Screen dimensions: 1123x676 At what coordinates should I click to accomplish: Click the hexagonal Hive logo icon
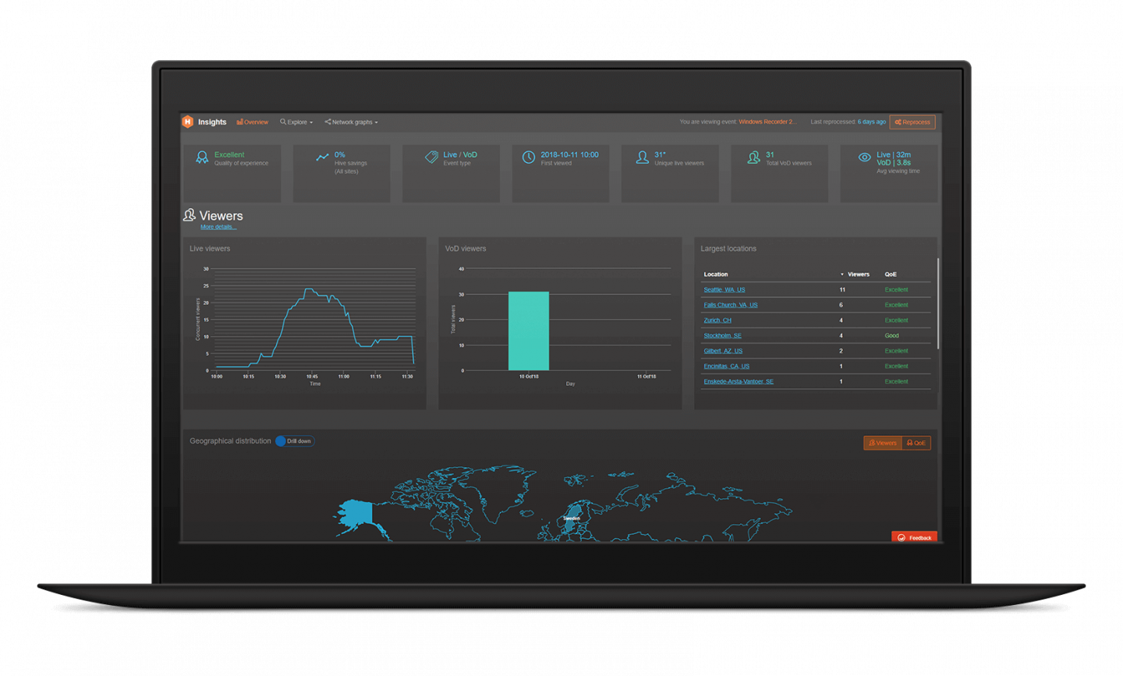(x=187, y=122)
